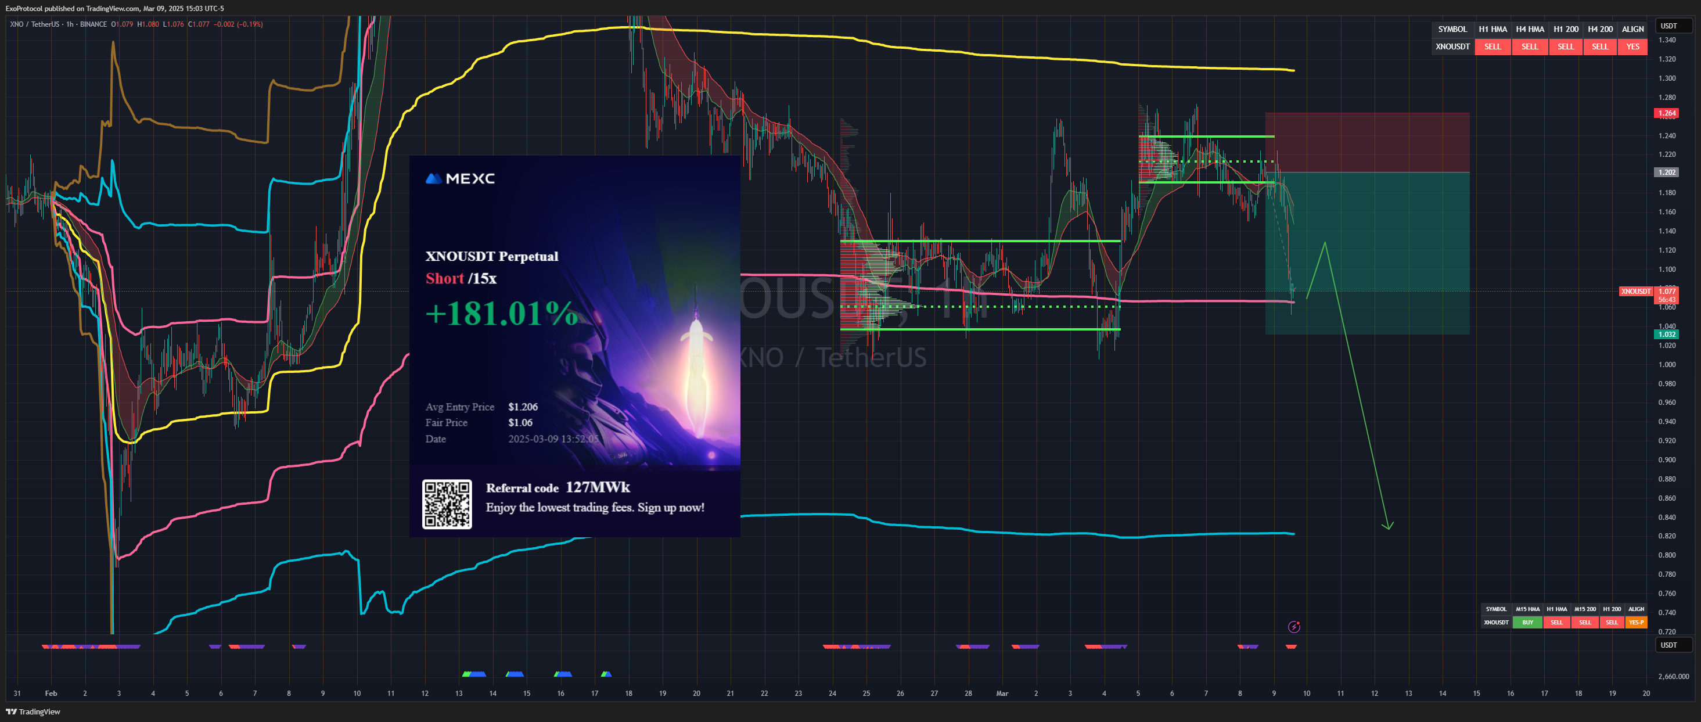Click the close value C1.077
This screenshot has width=1701, height=722.
199,24
